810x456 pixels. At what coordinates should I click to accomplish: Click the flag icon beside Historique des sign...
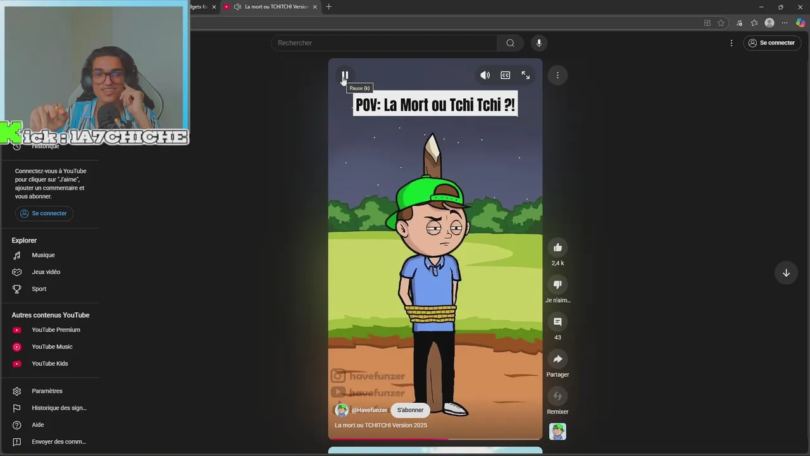17,408
